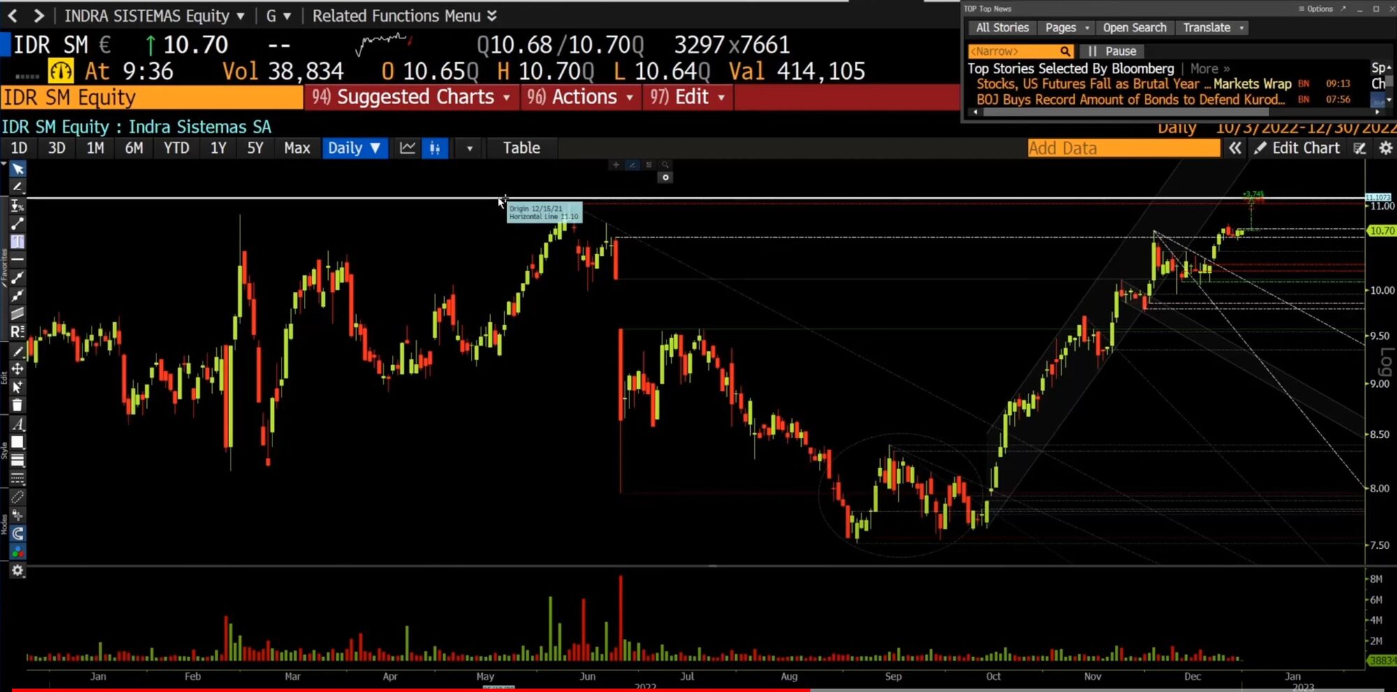This screenshot has height=692, width=1397.
Task: Open the font style A tool
Action: 17,424
